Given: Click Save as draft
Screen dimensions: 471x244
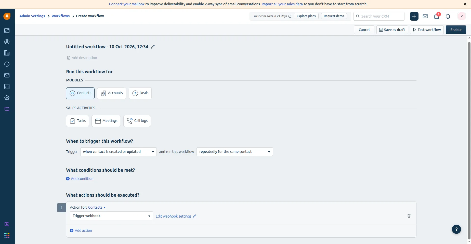Looking at the screenshot, I should tap(392, 30).
